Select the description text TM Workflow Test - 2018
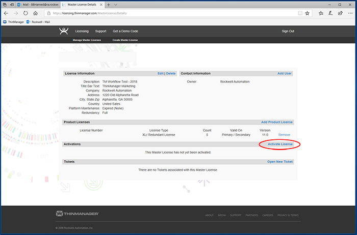The height and width of the screenshot is (235, 357). (120, 81)
